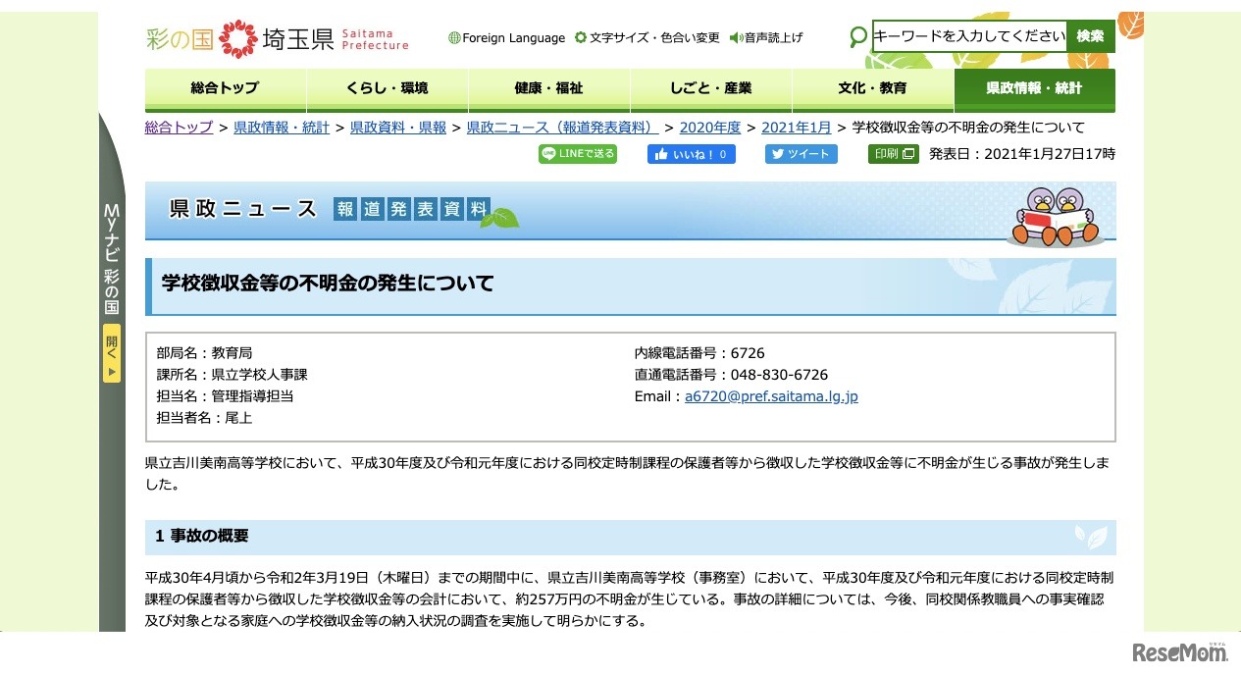Email a6720@pref.saitama.lg.jp via the link

click(x=771, y=396)
